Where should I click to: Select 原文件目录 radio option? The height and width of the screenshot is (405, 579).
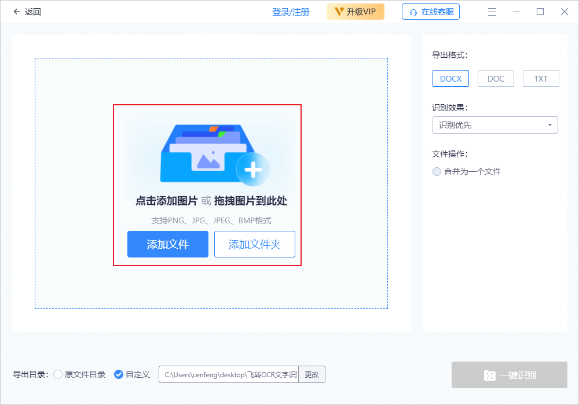[58, 374]
